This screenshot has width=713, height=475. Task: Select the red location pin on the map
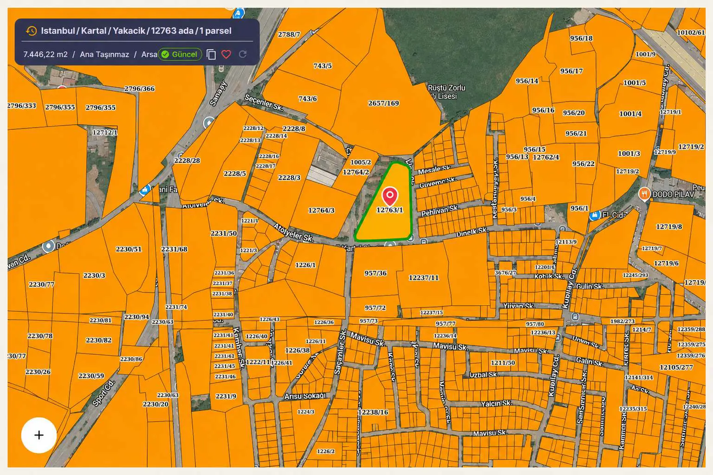coord(390,196)
